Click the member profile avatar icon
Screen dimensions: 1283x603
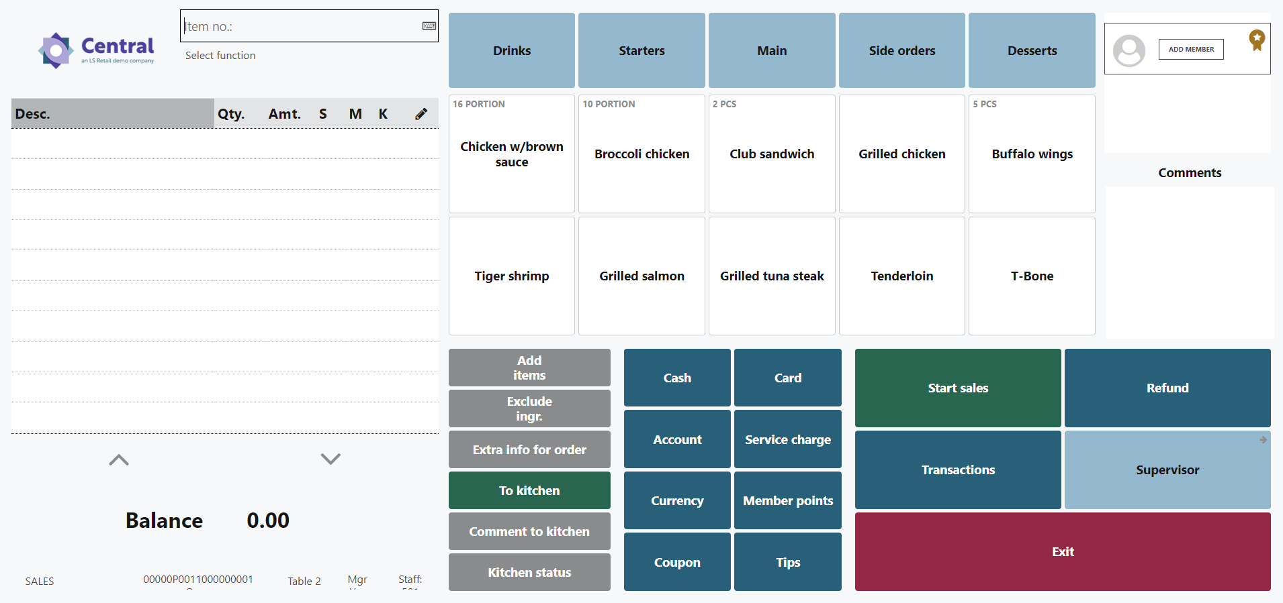1129,50
